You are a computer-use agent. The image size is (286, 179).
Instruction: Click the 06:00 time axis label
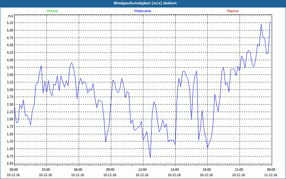78,170
